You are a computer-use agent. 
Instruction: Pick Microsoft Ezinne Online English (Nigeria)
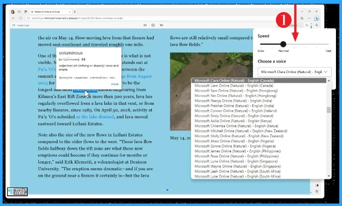pyautogui.click(x=259, y=146)
